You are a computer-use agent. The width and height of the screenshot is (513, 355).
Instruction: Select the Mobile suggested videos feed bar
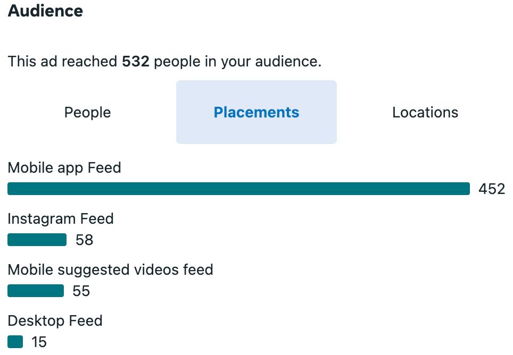(x=36, y=291)
